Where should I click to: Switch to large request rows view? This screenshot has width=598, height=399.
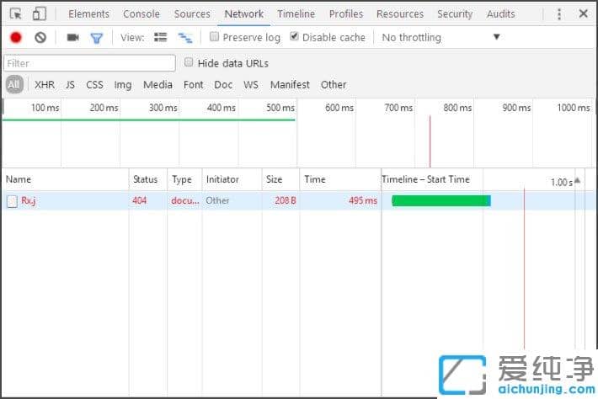(x=160, y=38)
